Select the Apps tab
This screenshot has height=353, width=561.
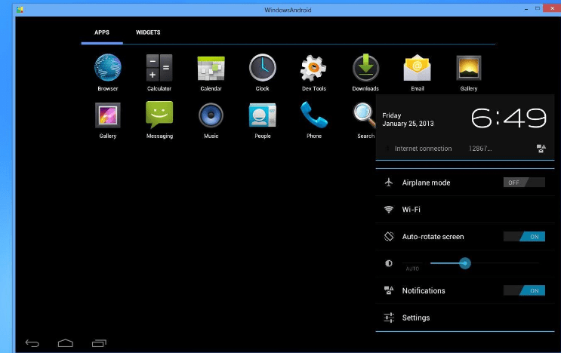102,32
